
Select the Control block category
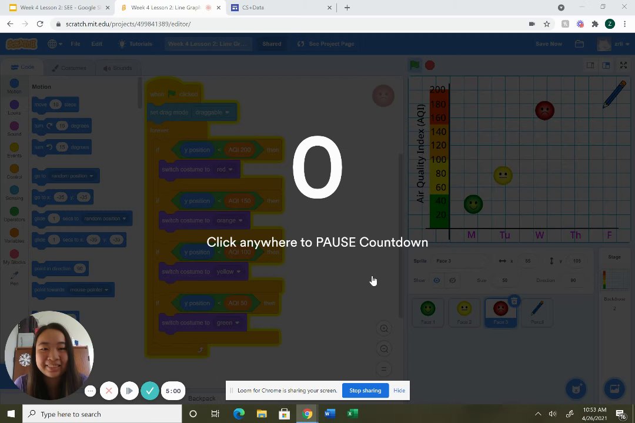click(x=14, y=171)
